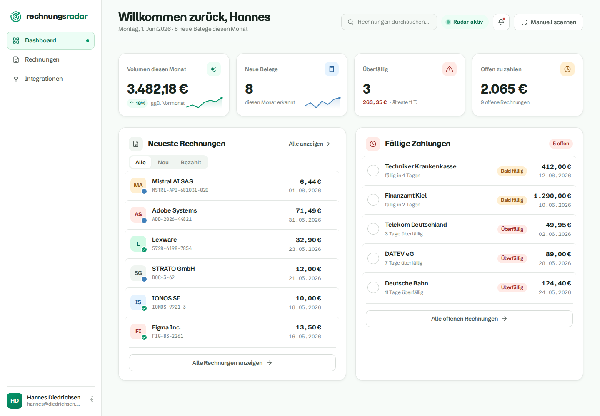Click the 9 offene Rechnungen text
Viewport: 600px width, 416px height.
click(505, 102)
